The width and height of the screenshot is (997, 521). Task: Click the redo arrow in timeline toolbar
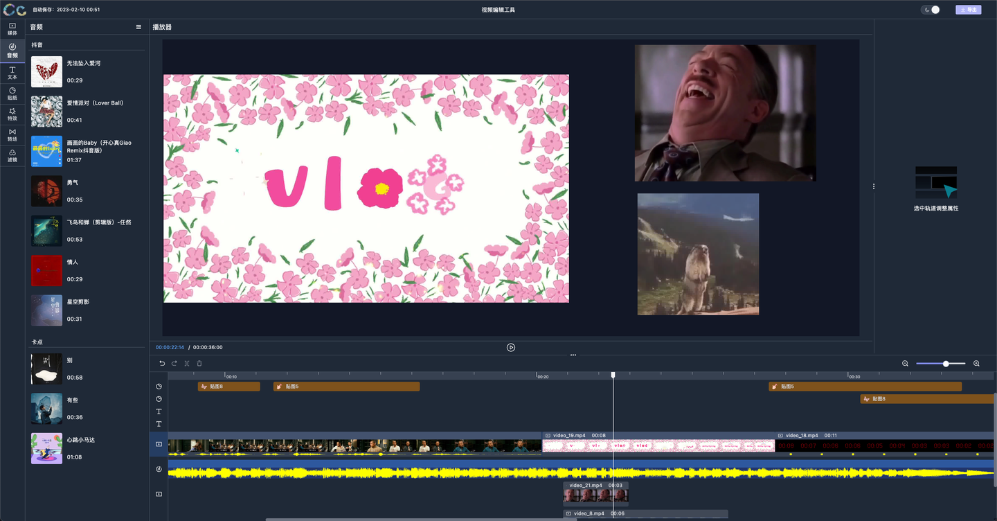coord(174,363)
